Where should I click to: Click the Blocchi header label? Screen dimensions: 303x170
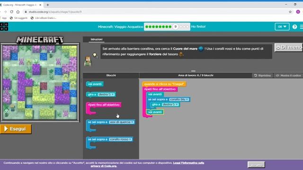111,76
